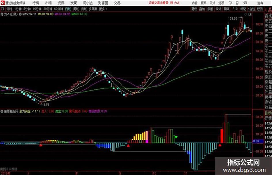272x175 pixels.
Task: Switch to 分时 chart tab
Action: click(9, 9)
